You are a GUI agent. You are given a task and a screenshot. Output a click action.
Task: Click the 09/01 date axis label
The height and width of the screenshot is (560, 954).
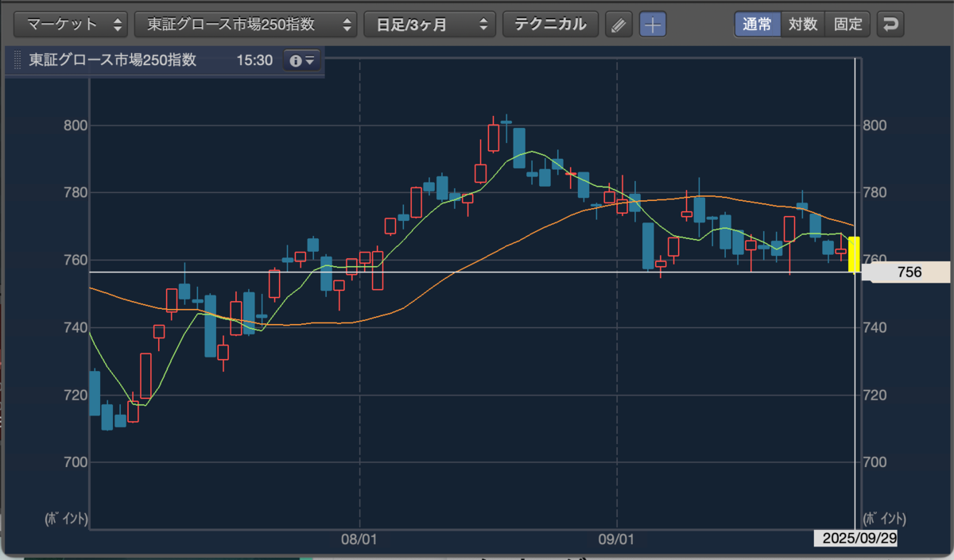(x=616, y=539)
